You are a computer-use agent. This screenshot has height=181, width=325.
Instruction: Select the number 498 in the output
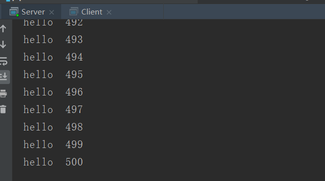74,127
